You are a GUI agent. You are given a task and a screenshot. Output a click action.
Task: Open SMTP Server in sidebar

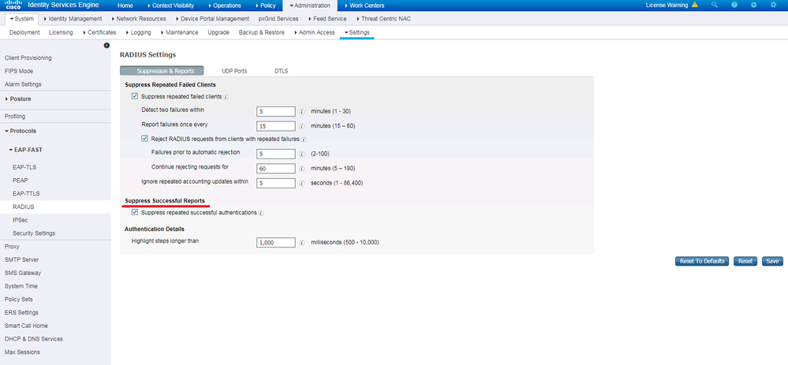(21, 259)
